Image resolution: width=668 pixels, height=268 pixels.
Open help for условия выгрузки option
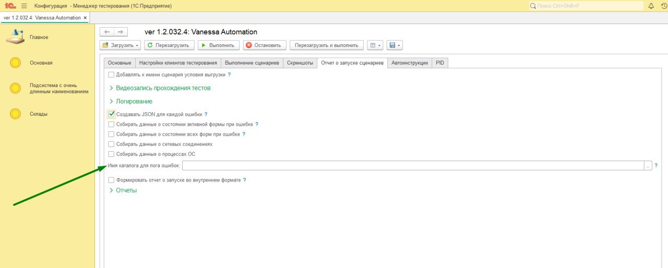coord(229,75)
